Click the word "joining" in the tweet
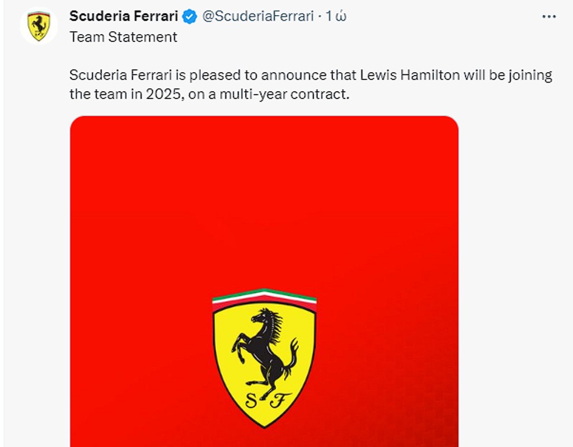Image resolution: width=573 pixels, height=447 pixels. [530, 75]
